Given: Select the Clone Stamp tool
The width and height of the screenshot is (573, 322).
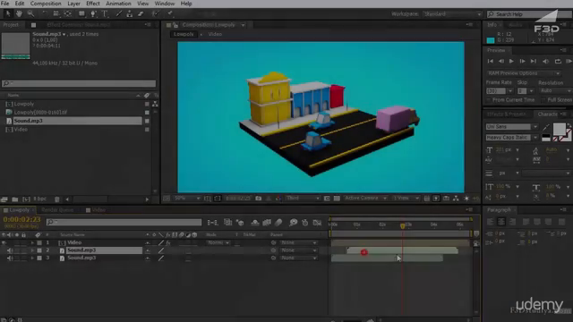Looking at the screenshot, I should pos(129,14).
